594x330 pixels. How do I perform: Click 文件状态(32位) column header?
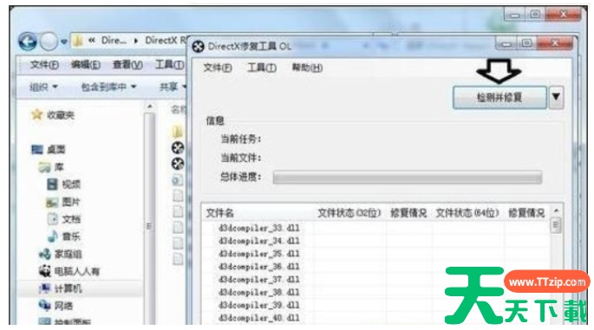tap(349, 213)
